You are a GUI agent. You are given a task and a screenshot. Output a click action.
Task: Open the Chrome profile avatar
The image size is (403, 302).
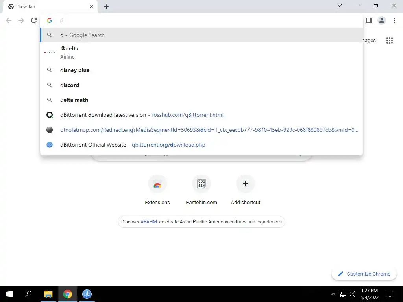[x=382, y=20]
